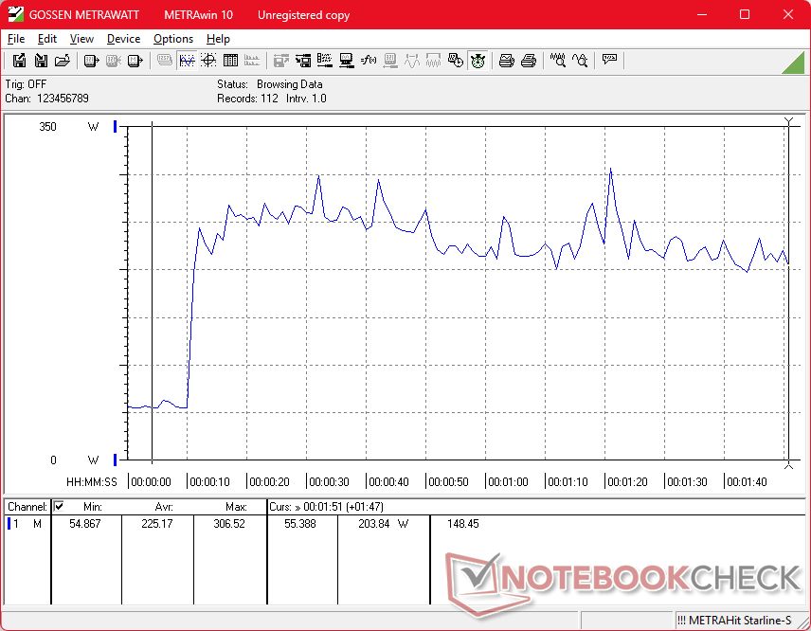Open the View menu

(81, 39)
